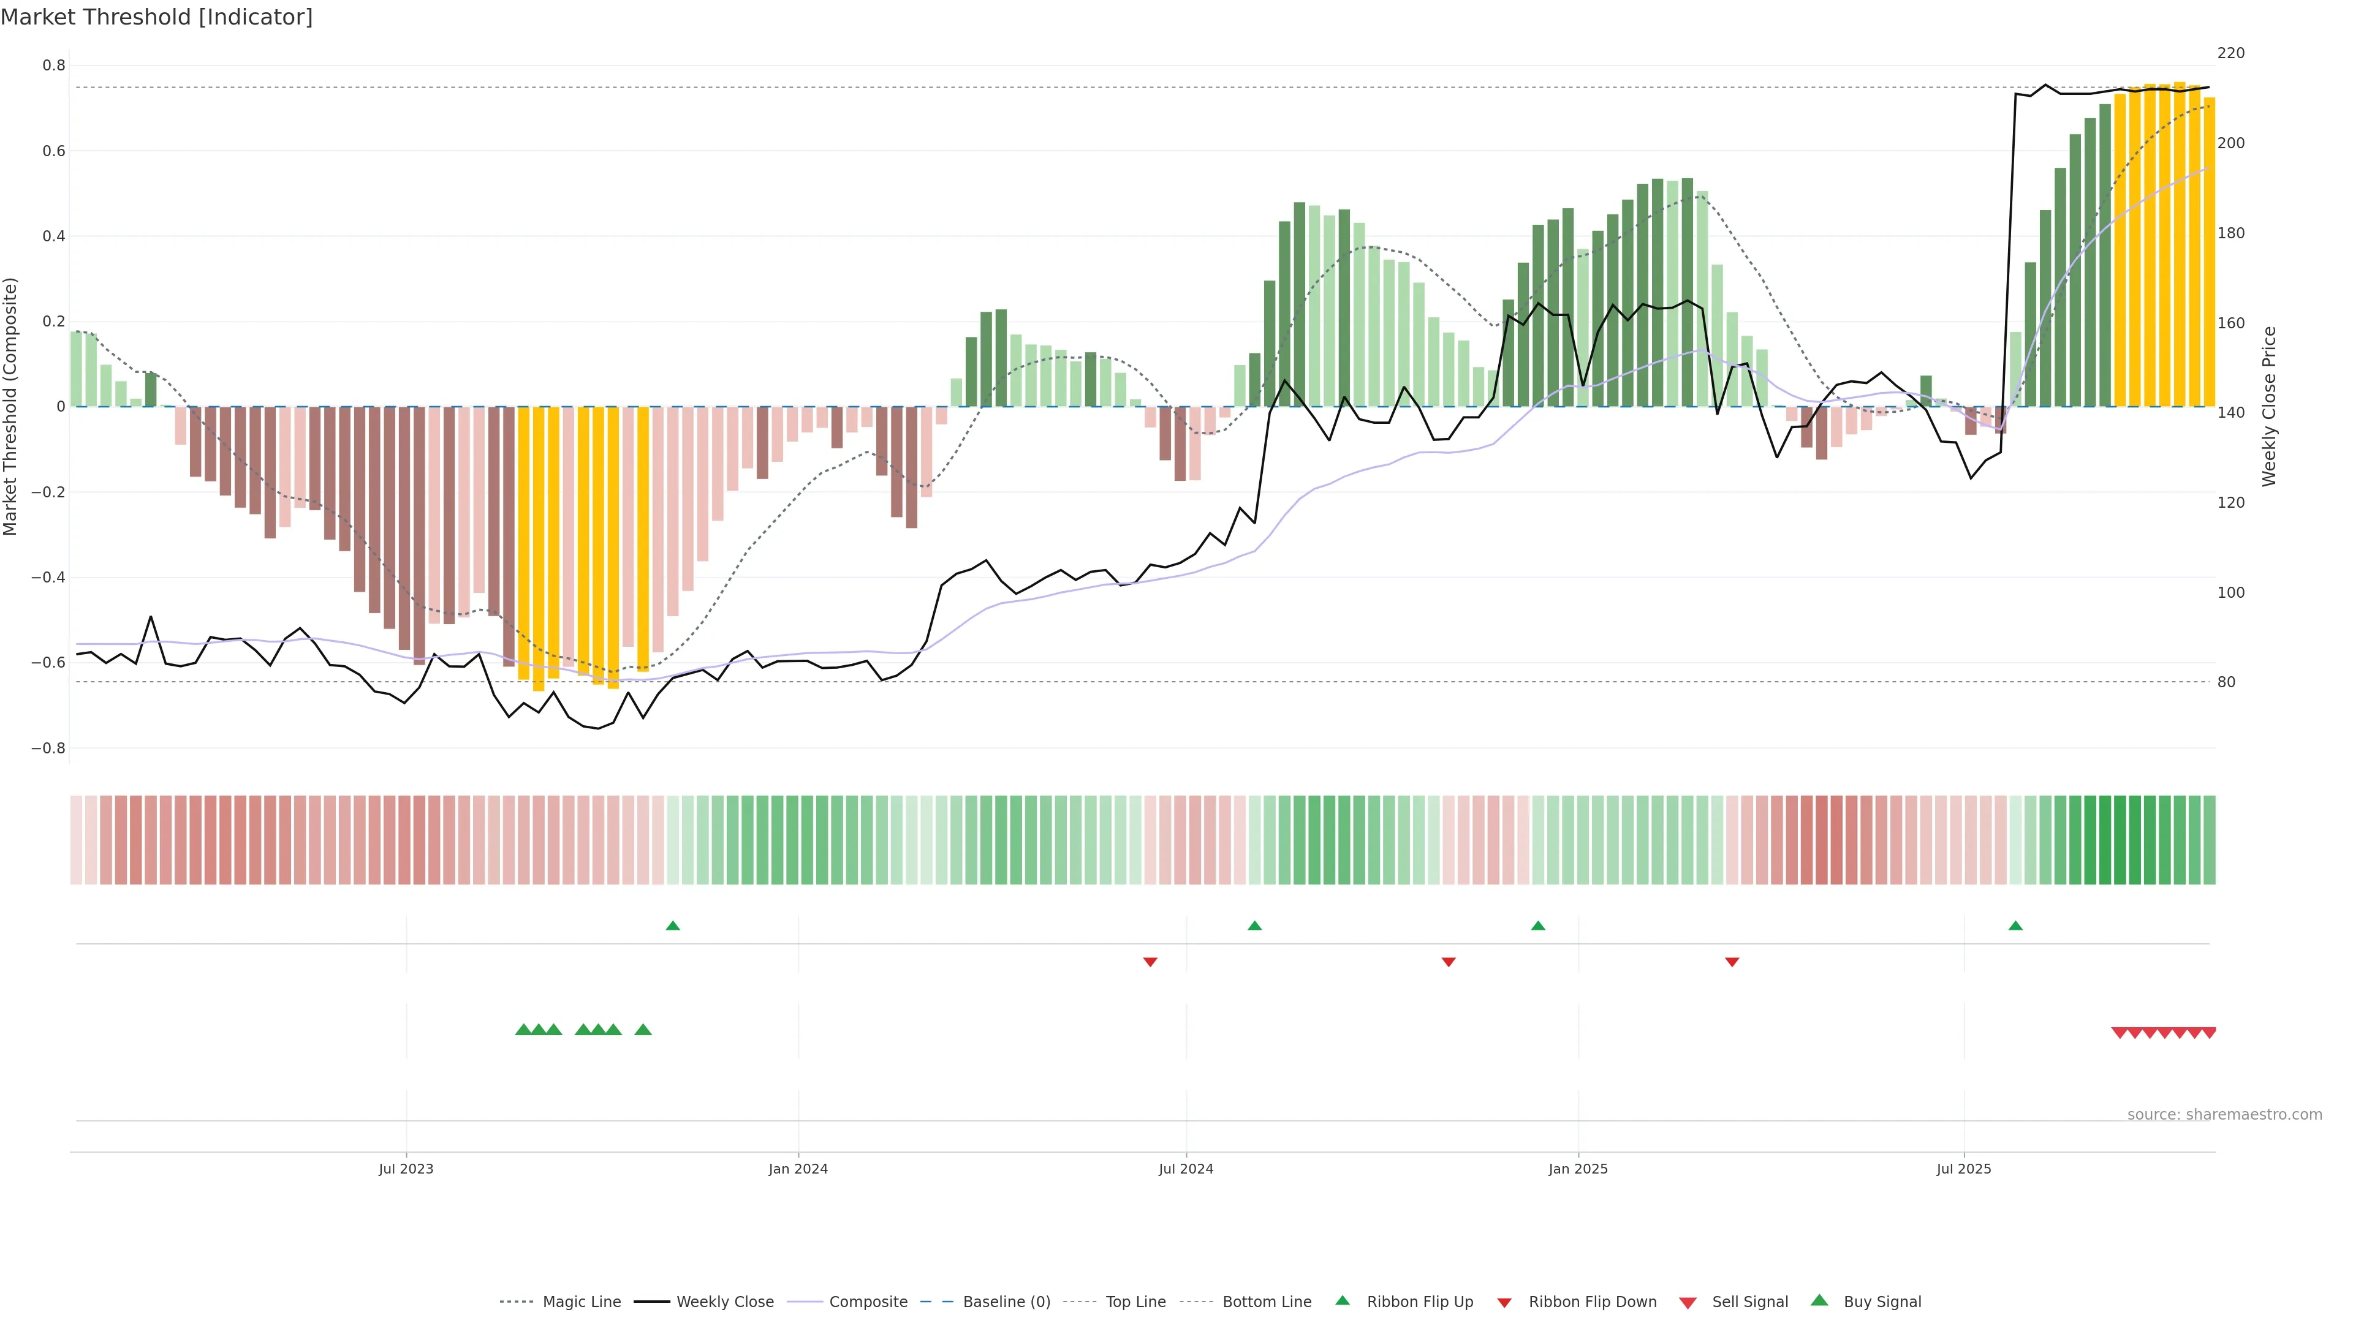
Task: Click the ribbon flip up marker near Jul 2025
Action: pos(2015,926)
